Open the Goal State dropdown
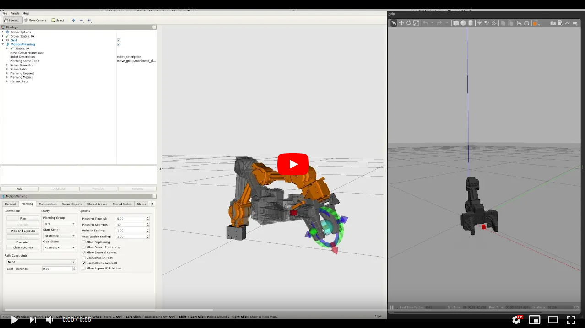The width and height of the screenshot is (585, 328). 60,247
